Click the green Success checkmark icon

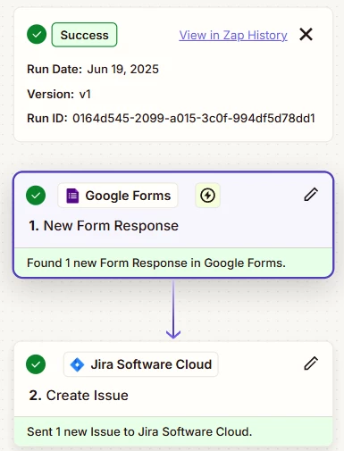(x=37, y=35)
